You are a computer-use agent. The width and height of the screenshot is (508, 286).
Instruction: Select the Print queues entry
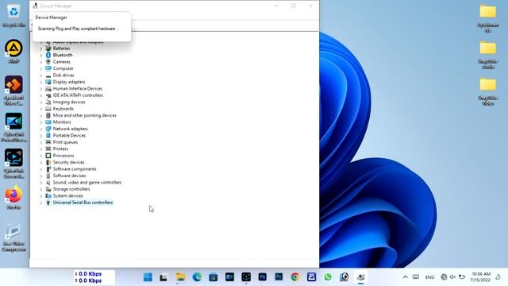(x=65, y=142)
